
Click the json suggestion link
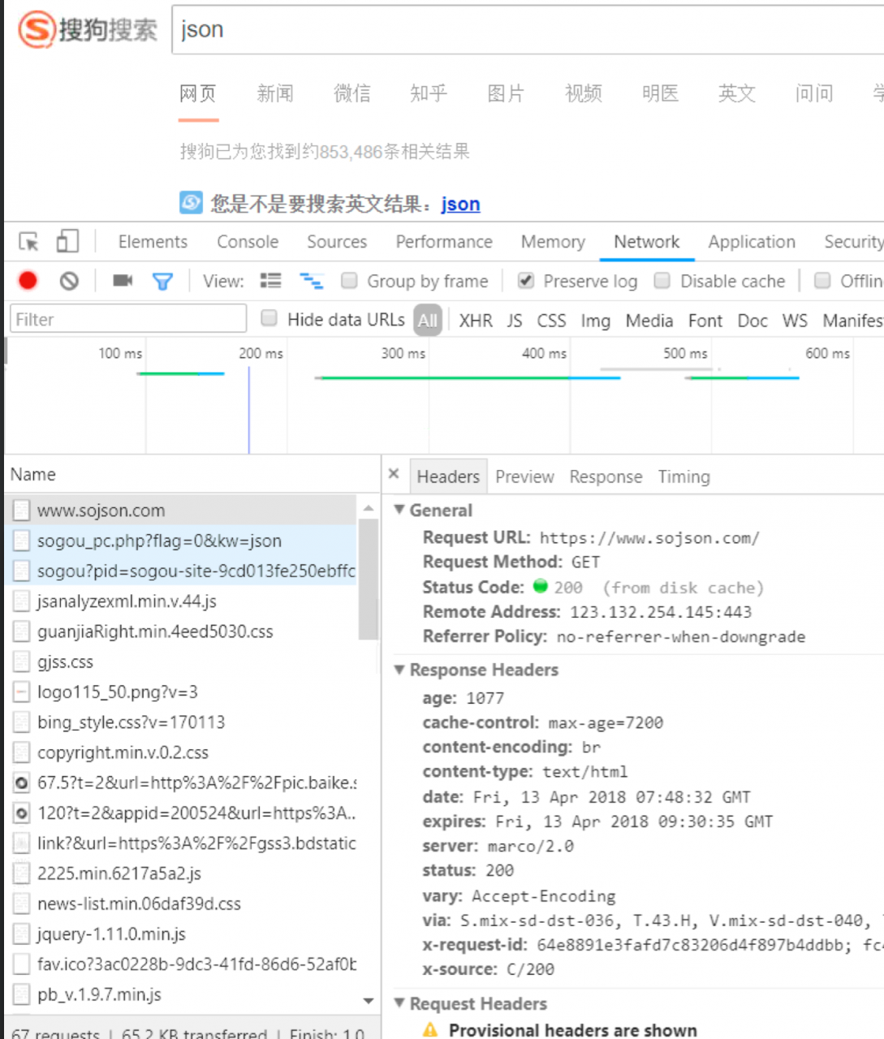pos(460,203)
